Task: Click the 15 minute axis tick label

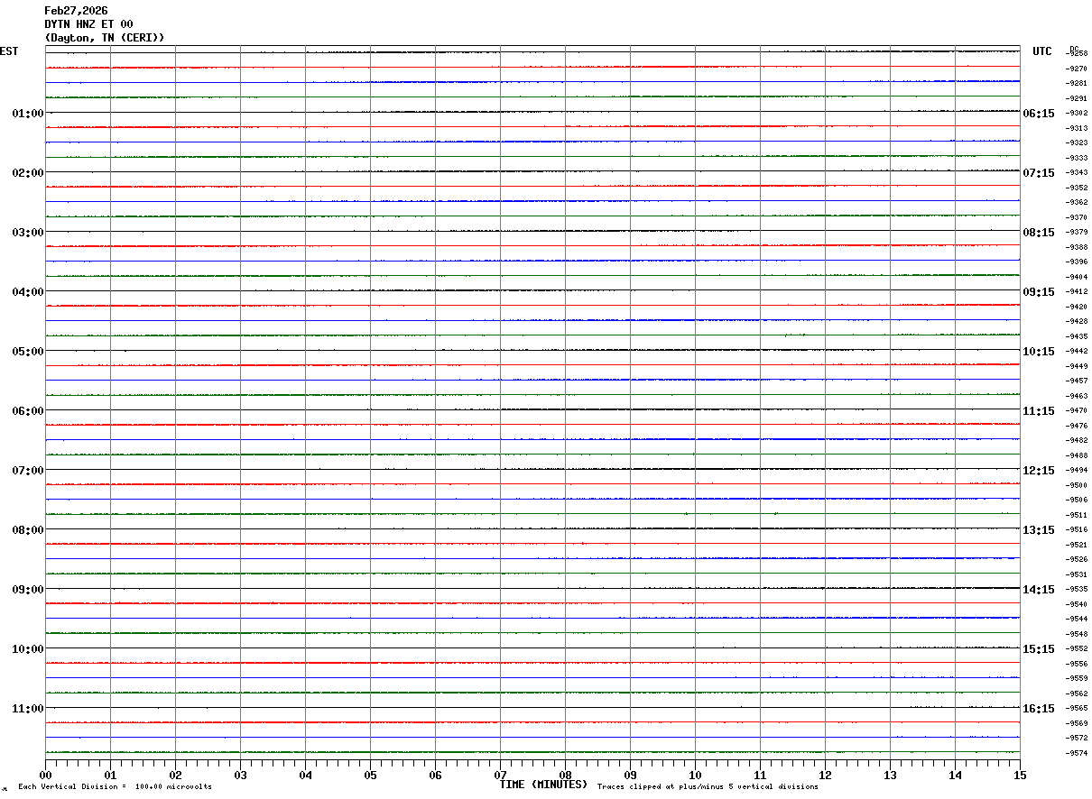Action: tap(1020, 775)
